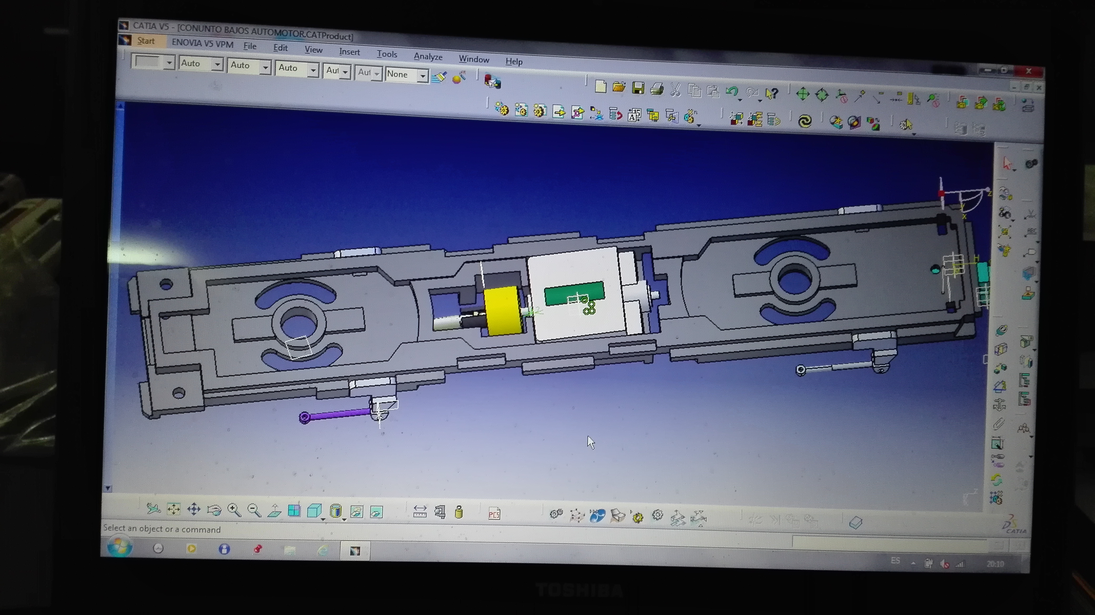The image size is (1095, 615).
Task: Save with the floppy disk icon
Action: (x=638, y=88)
